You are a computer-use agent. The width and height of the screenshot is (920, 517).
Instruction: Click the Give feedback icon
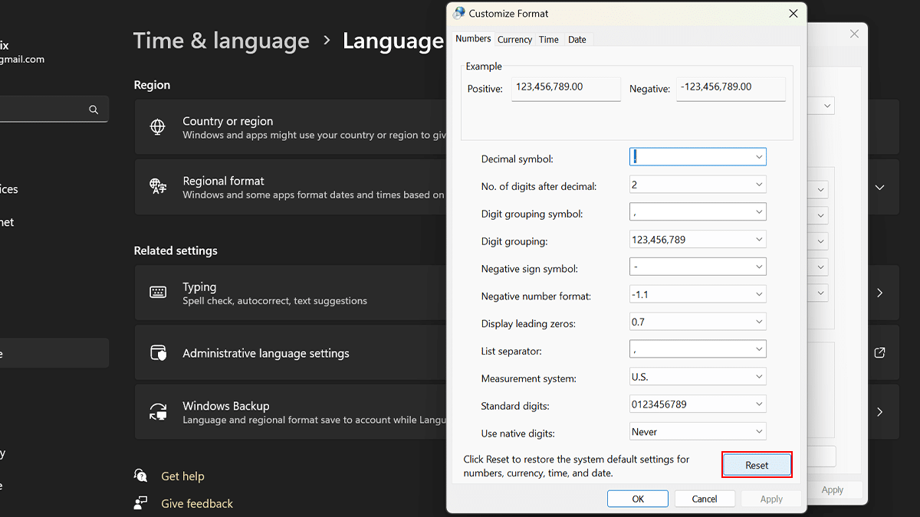click(142, 502)
